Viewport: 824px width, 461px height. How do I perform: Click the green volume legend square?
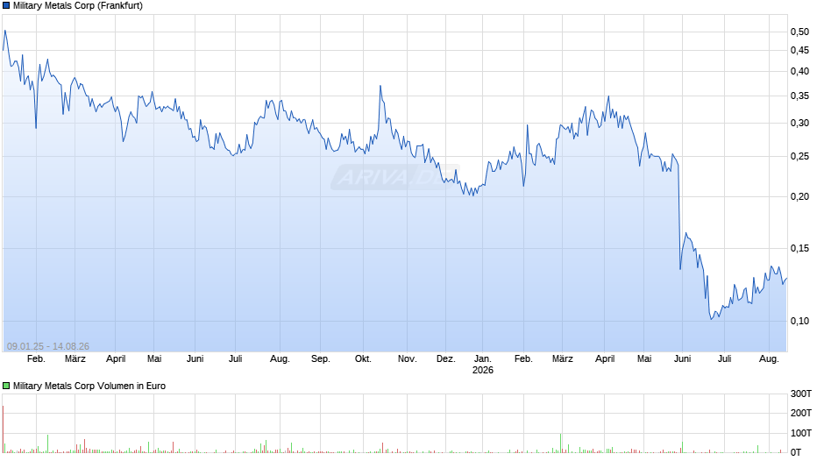[x=6, y=386]
